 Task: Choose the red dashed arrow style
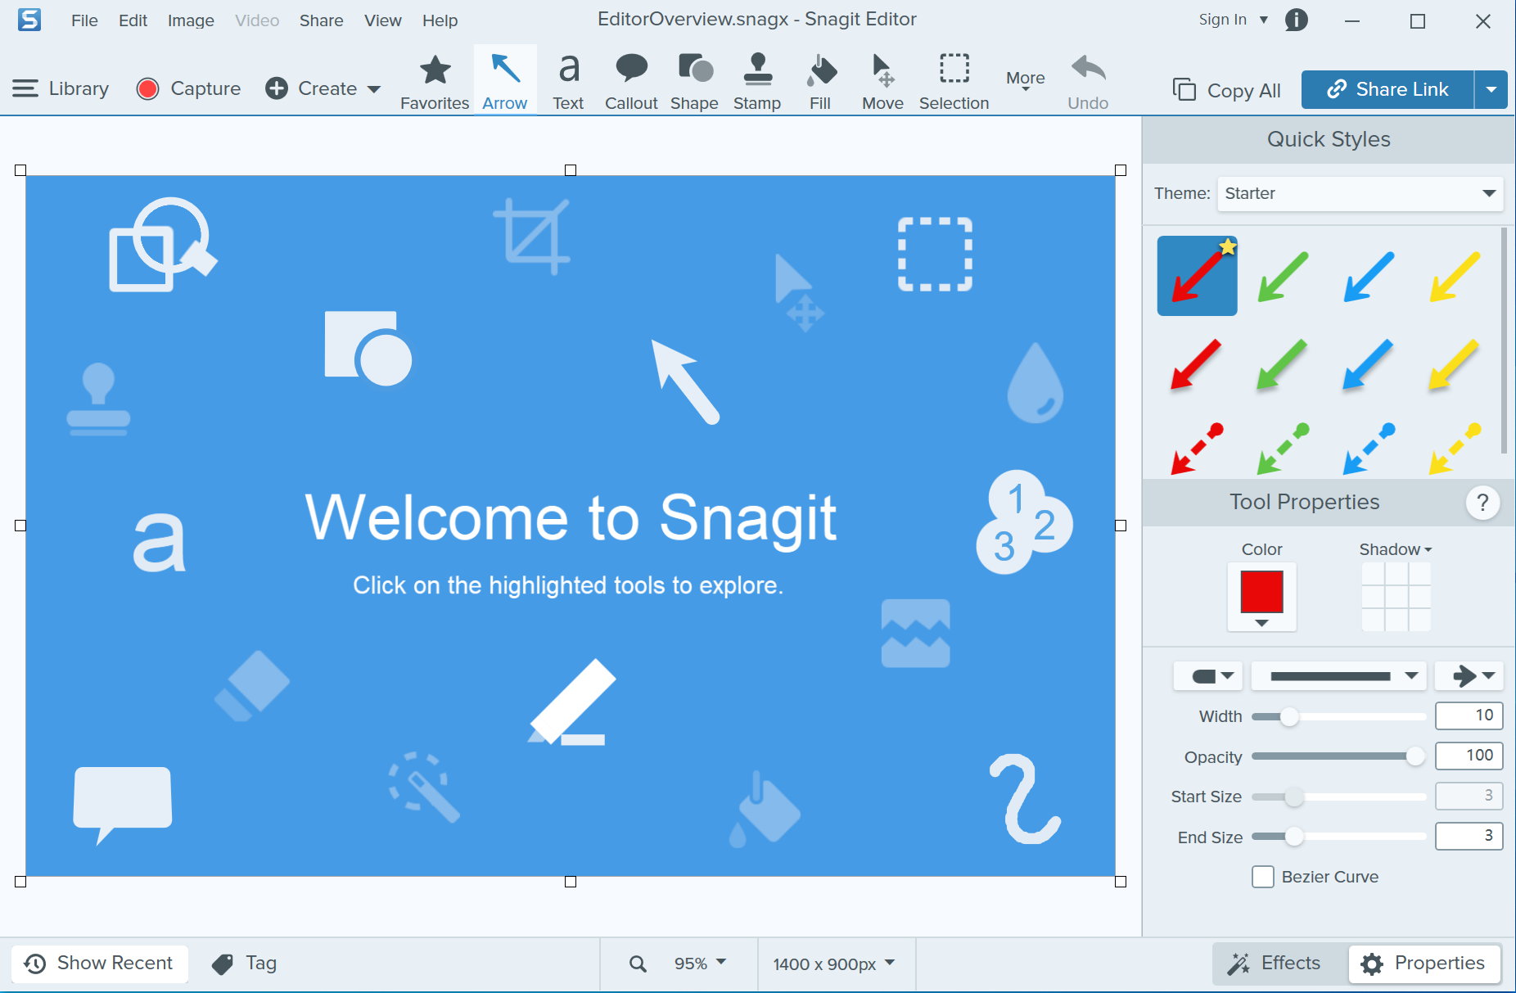tap(1197, 448)
